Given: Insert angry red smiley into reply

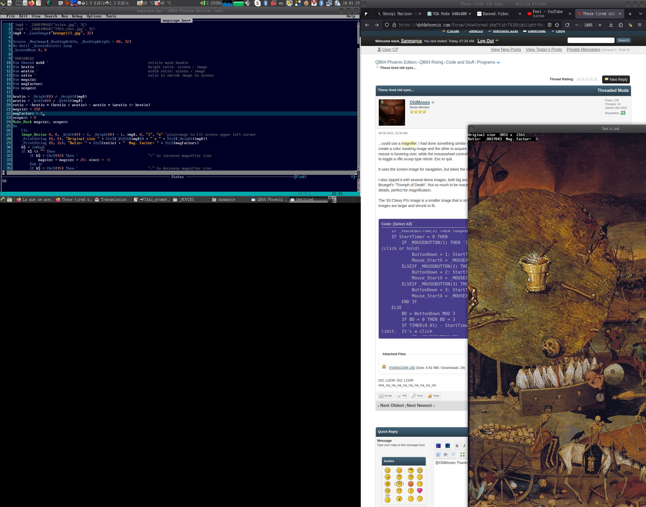Looking at the screenshot, I should pos(411,484).
